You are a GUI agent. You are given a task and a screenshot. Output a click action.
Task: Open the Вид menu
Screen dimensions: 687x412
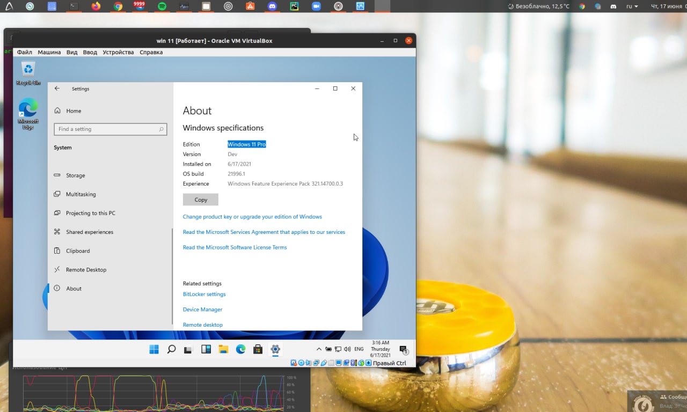72,52
